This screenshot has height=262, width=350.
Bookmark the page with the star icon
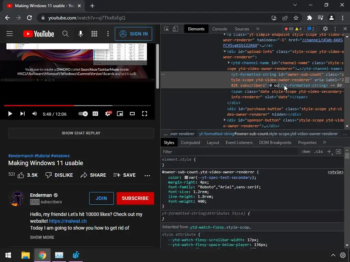point(296,18)
